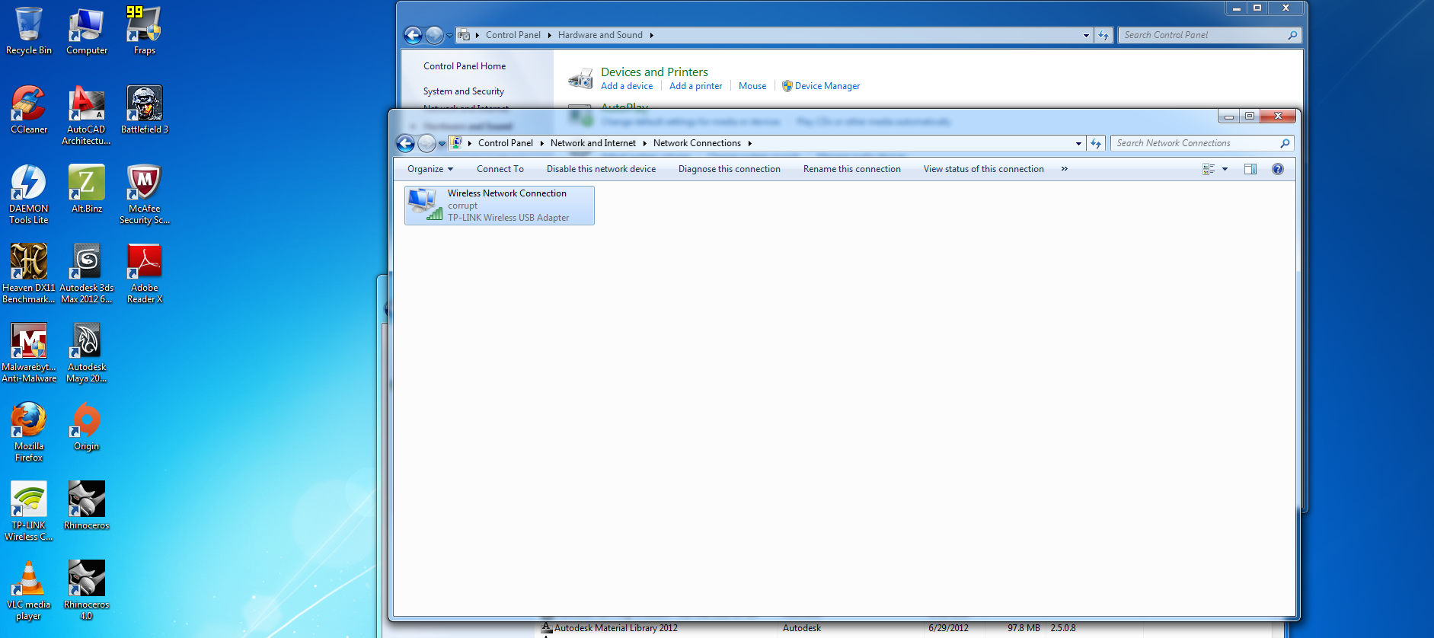Open the Mouse settings link
This screenshot has height=638, width=1434.
click(752, 86)
